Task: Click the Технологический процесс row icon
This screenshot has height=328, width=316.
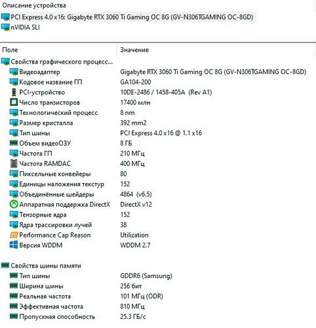Action: 14,113
